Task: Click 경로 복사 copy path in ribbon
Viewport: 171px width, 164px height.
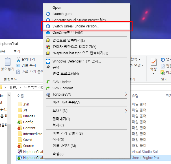Action: point(26,66)
